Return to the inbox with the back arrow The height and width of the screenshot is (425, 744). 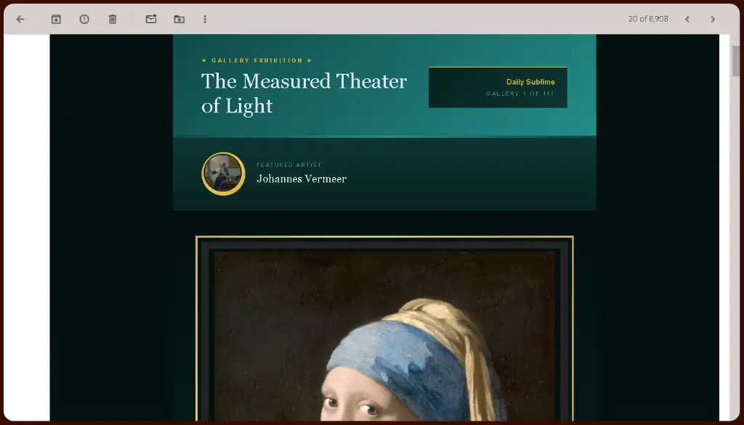tap(20, 19)
